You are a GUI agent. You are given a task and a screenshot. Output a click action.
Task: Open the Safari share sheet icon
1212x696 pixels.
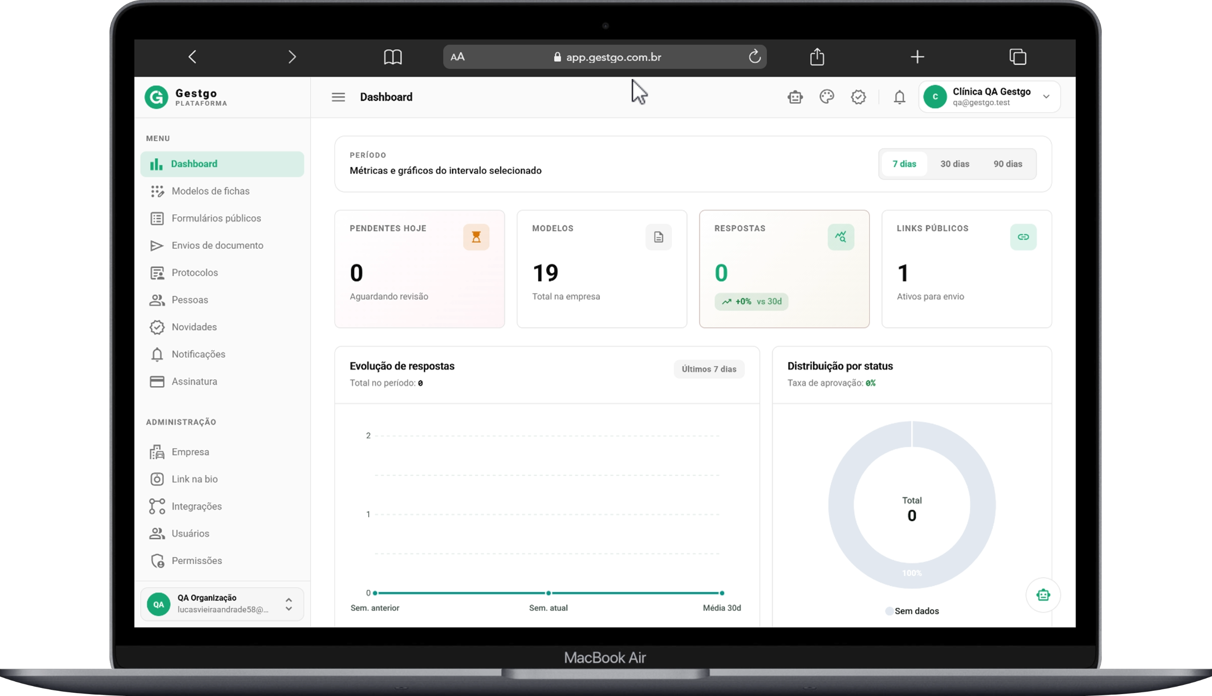[x=817, y=57]
